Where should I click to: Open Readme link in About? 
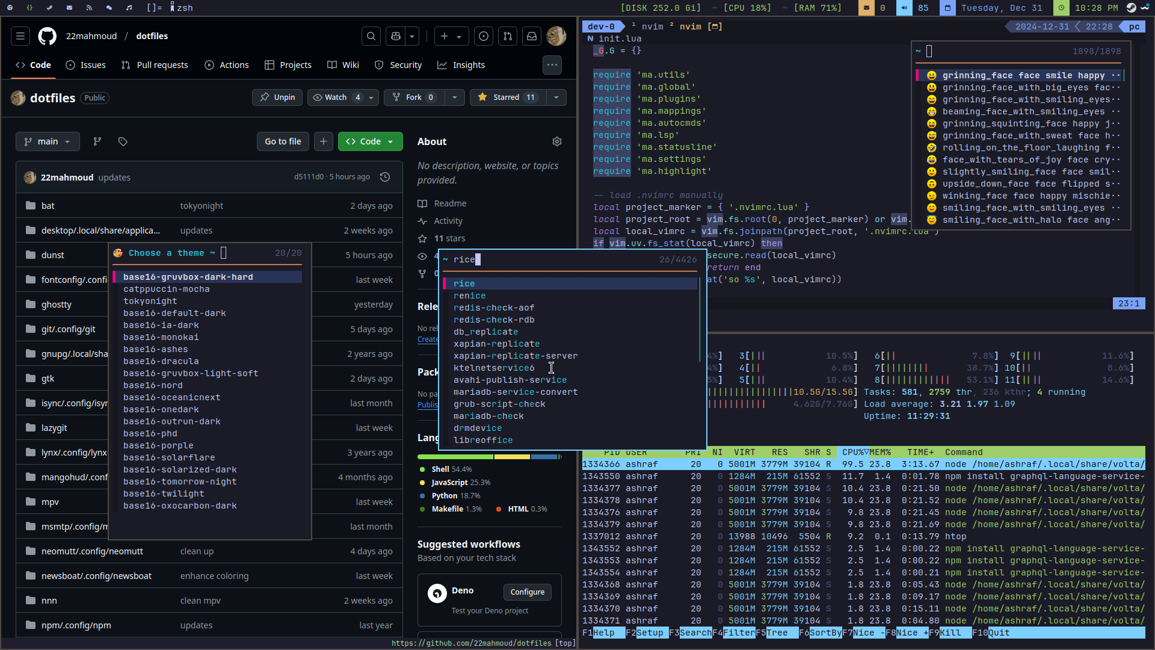click(x=450, y=203)
